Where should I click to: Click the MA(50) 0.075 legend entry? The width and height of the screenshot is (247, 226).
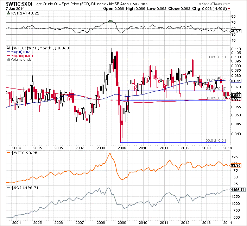point(19,52)
